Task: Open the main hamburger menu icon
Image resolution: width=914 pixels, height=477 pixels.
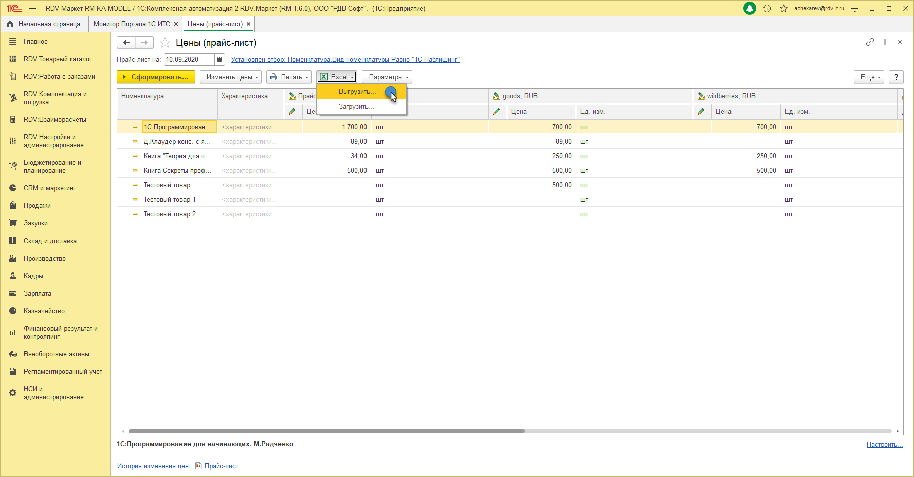Action: [32, 9]
